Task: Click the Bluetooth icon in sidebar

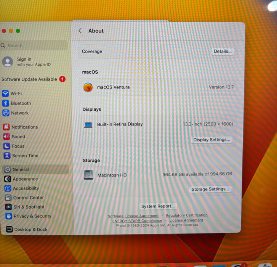Action: pyautogui.click(x=5, y=103)
